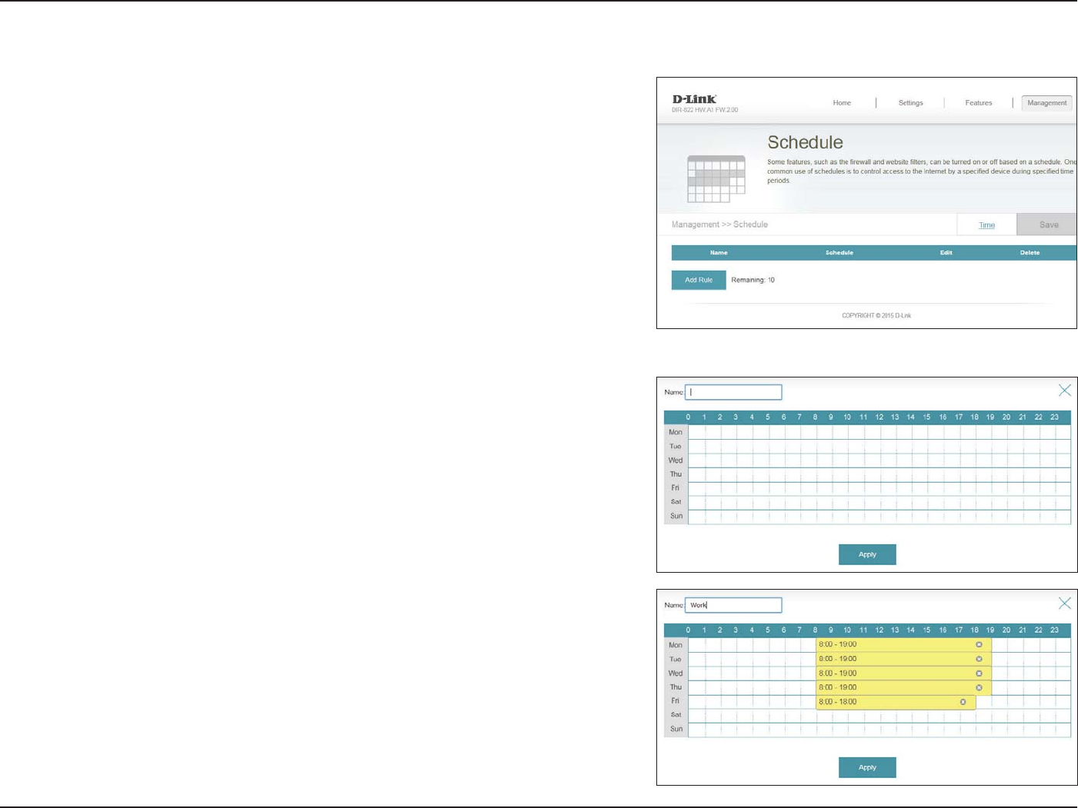Click the 'Management >> Schedule' breadcrumb
Image resolution: width=1078 pixels, height=808 pixels.
point(719,224)
